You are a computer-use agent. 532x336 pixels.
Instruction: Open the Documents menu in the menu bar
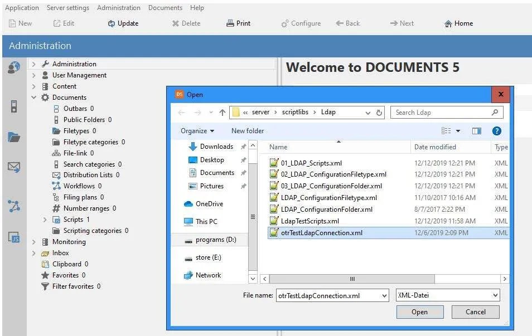[165, 7]
